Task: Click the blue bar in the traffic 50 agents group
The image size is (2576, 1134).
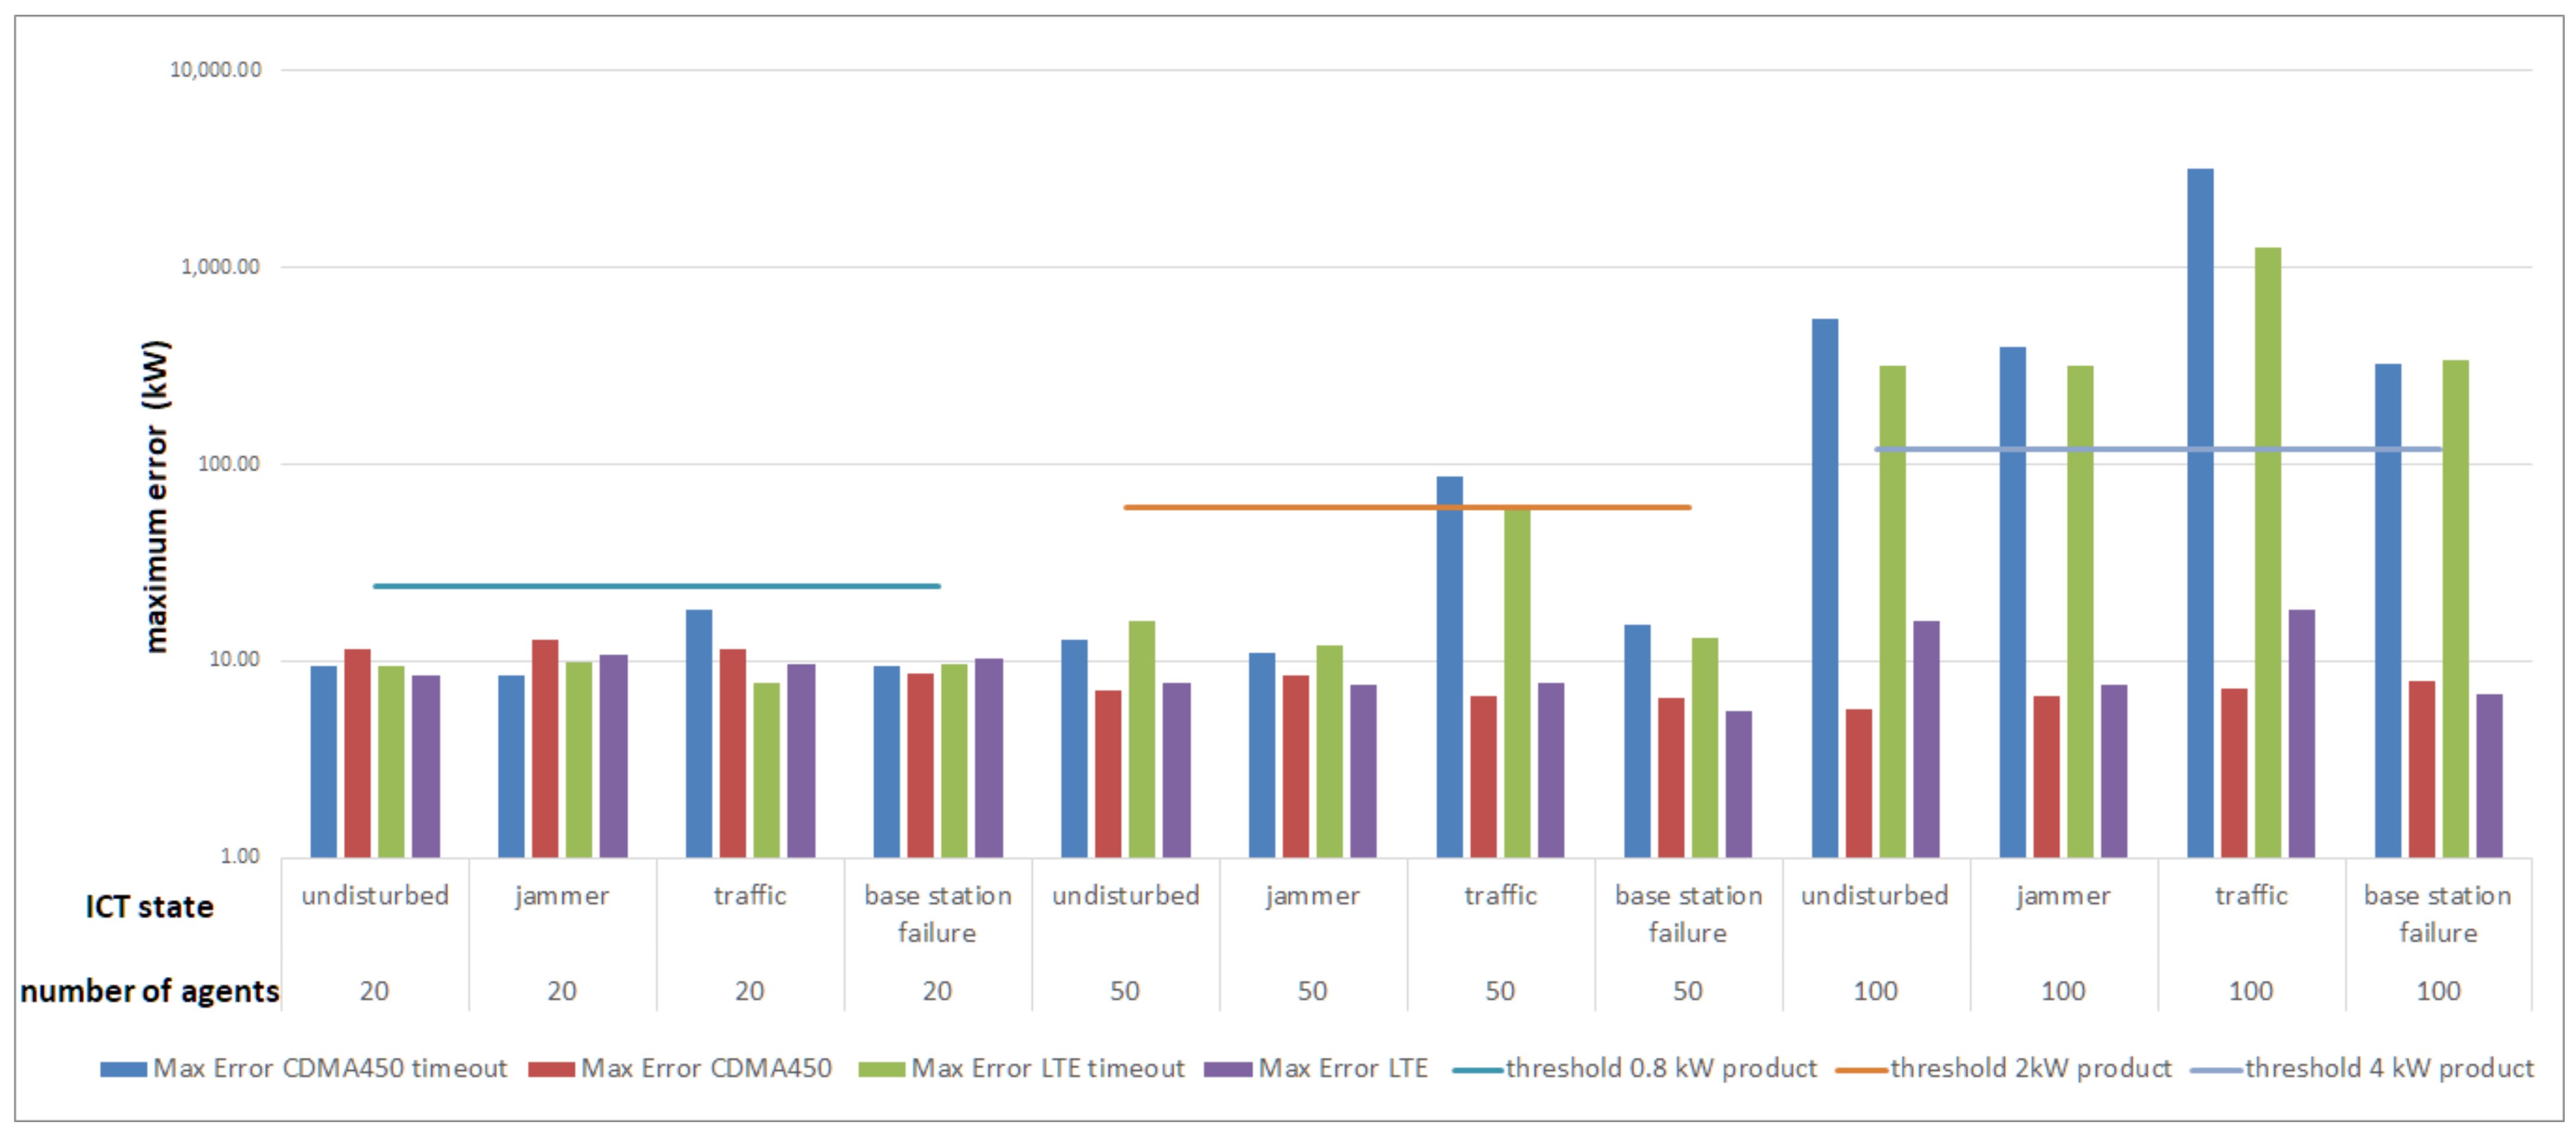Action: [x=1449, y=666]
